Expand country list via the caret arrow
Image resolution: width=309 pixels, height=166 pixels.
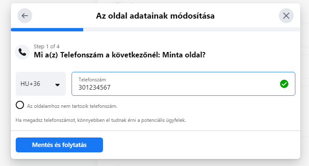pyautogui.click(x=57, y=85)
